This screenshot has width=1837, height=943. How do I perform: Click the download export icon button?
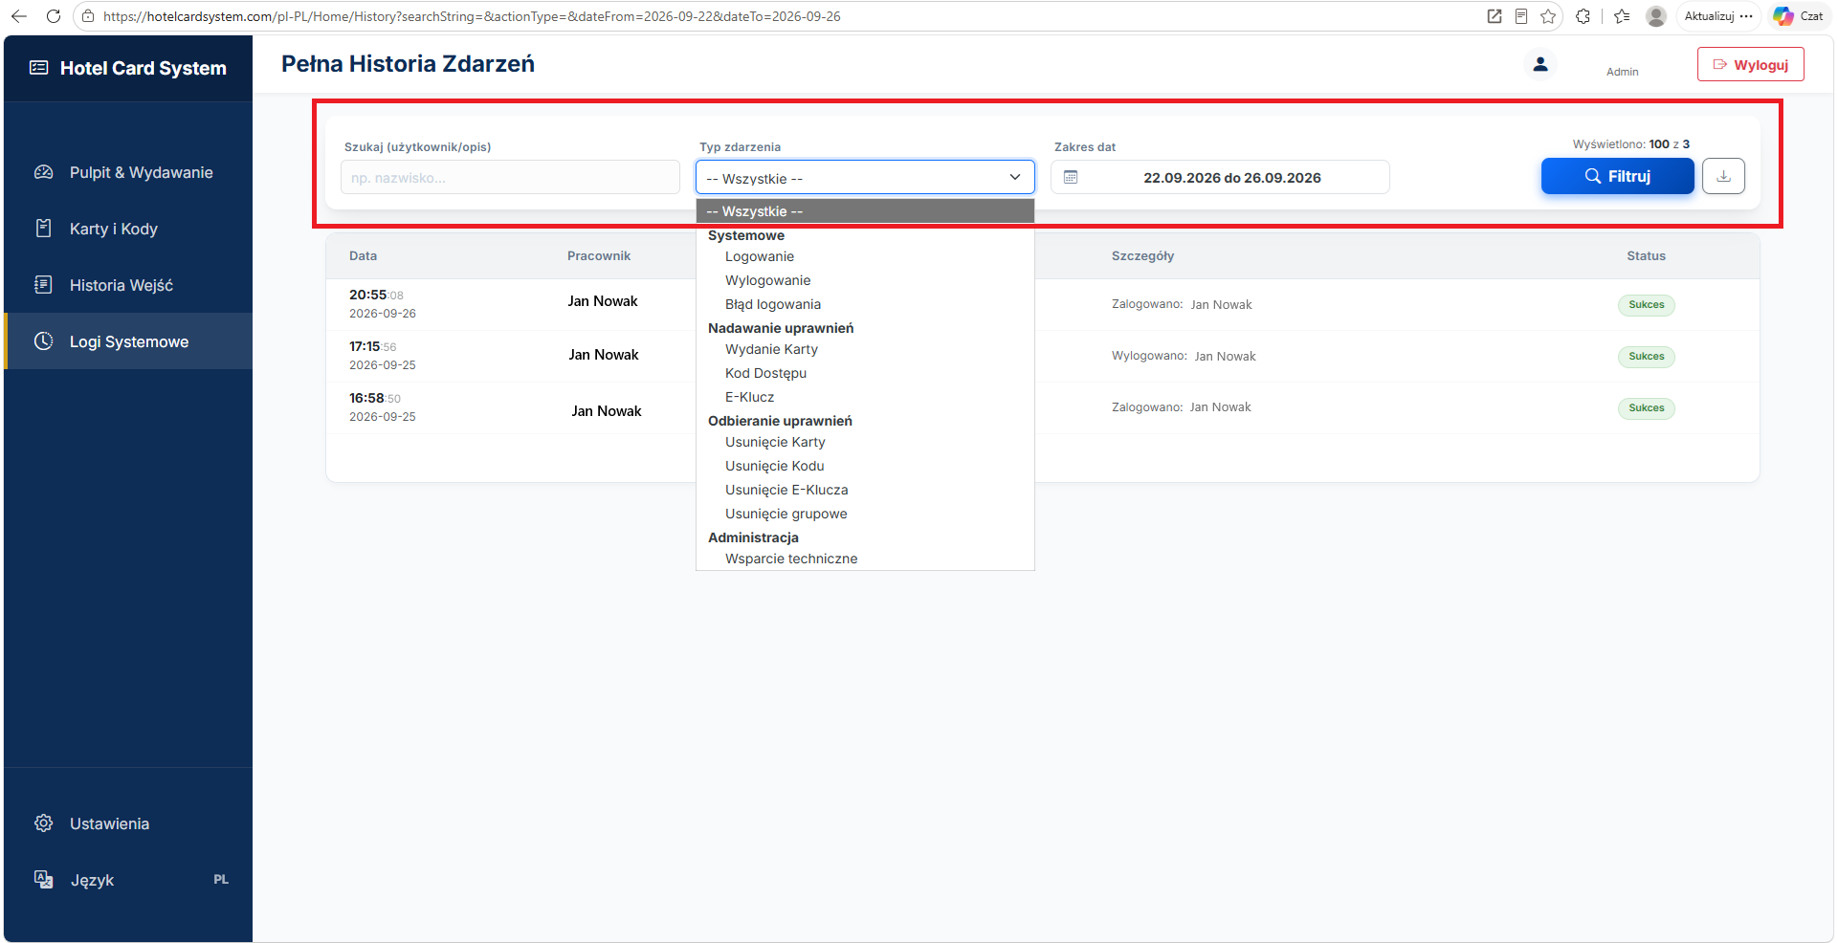click(1723, 176)
